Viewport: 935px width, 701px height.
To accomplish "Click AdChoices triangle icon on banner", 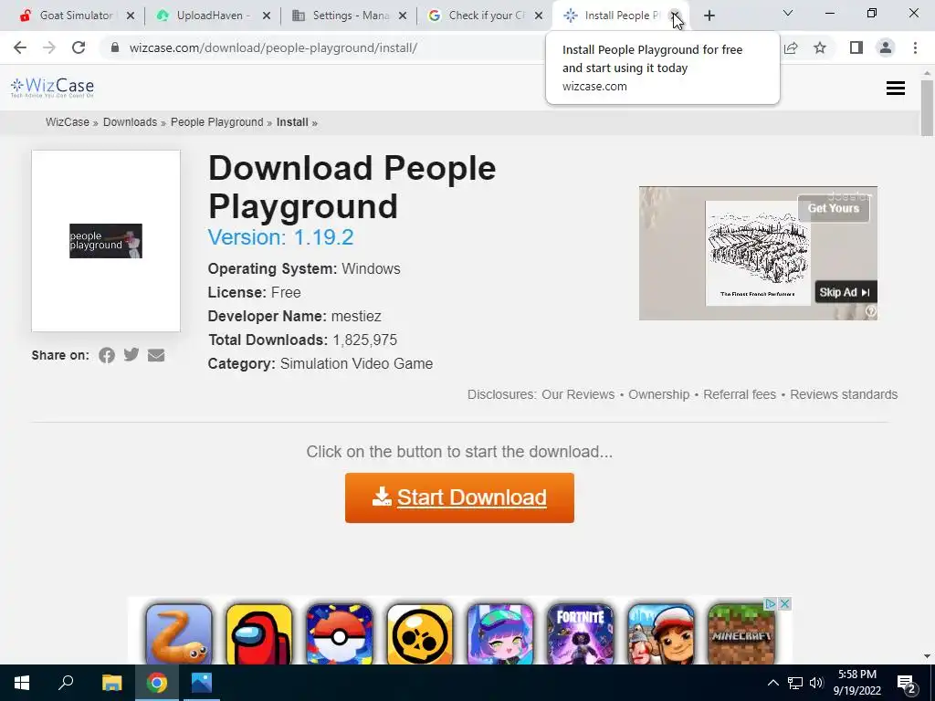I will (771, 604).
